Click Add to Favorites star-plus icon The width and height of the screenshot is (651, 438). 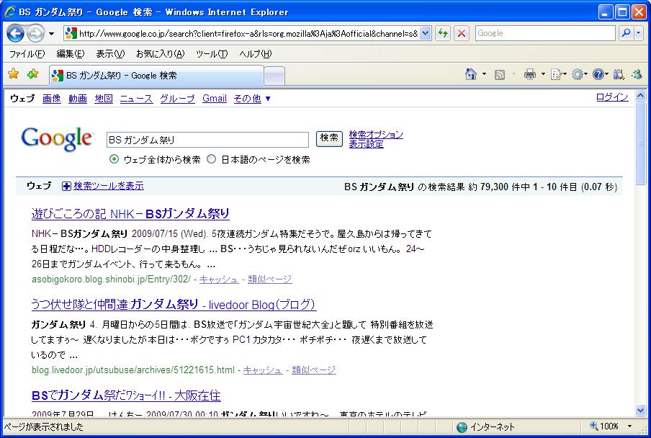click(32, 74)
